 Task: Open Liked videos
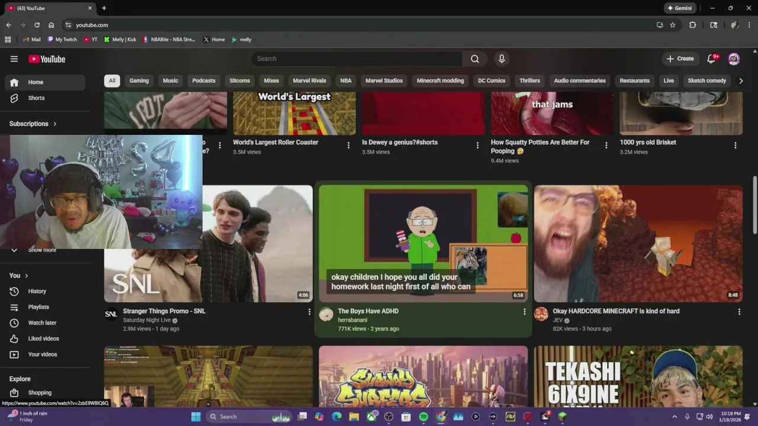coord(45,338)
